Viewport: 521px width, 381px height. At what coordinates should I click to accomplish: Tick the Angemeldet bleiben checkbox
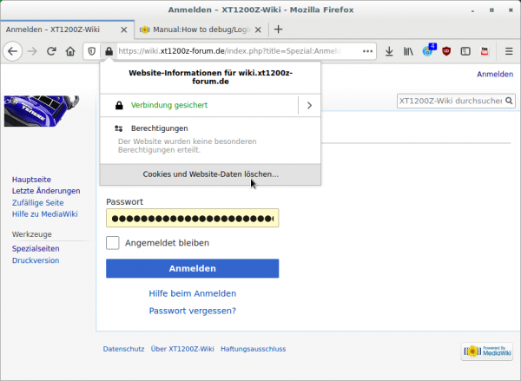coord(112,243)
